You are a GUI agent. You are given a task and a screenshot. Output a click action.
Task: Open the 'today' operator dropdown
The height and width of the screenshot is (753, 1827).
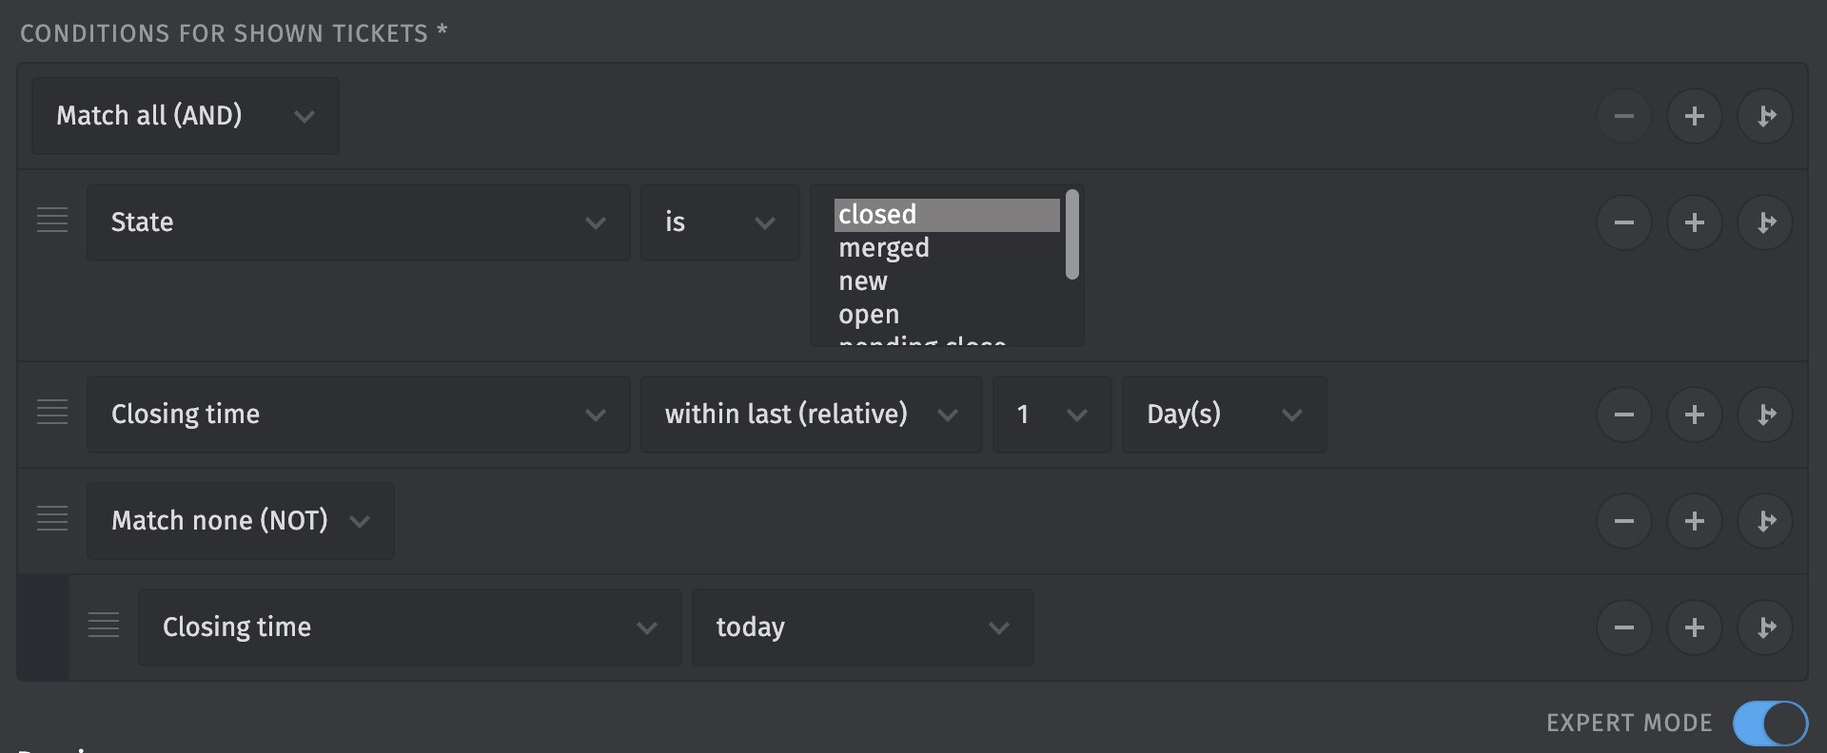tap(863, 627)
